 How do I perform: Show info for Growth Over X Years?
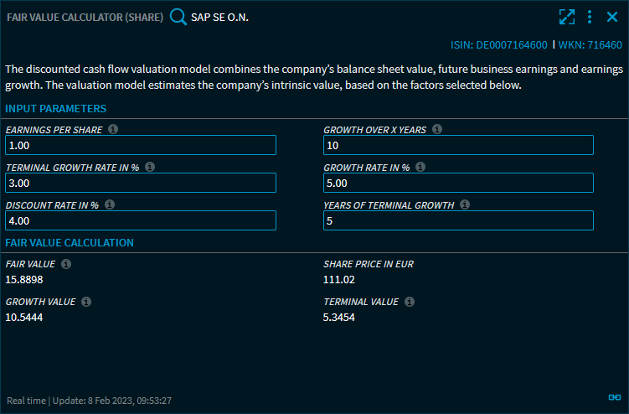click(437, 130)
